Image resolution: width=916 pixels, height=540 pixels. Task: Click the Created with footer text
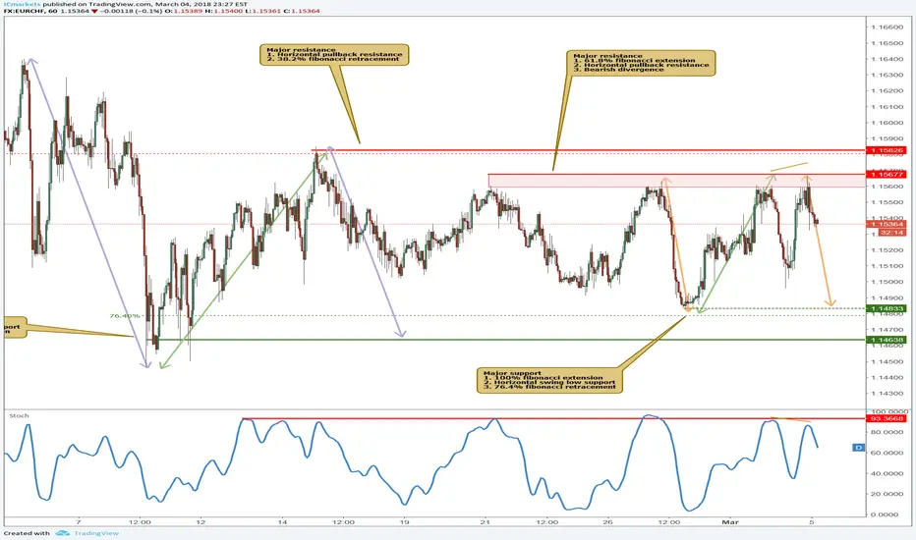pos(27,533)
